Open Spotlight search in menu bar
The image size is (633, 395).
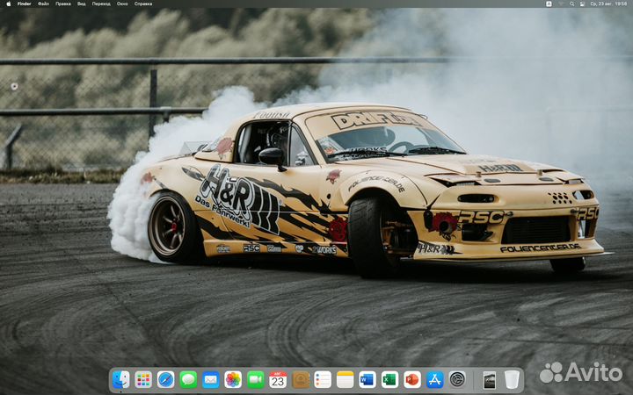tap(571, 4)
